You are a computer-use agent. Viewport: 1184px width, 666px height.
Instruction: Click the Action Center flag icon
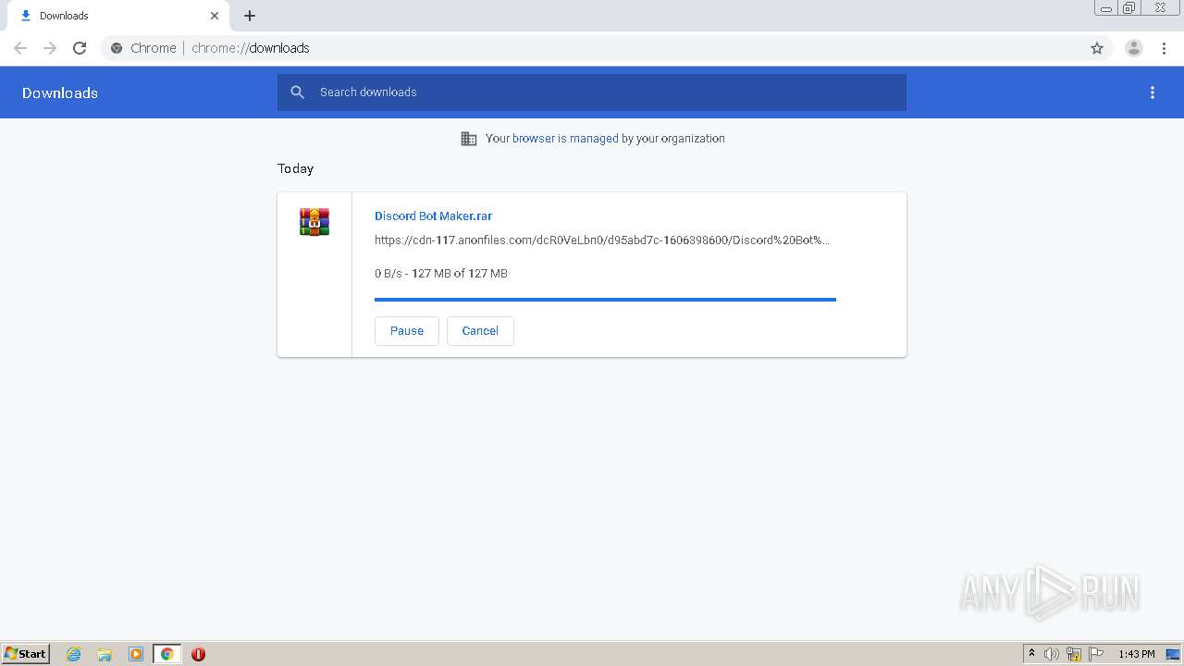point(1096,654)
